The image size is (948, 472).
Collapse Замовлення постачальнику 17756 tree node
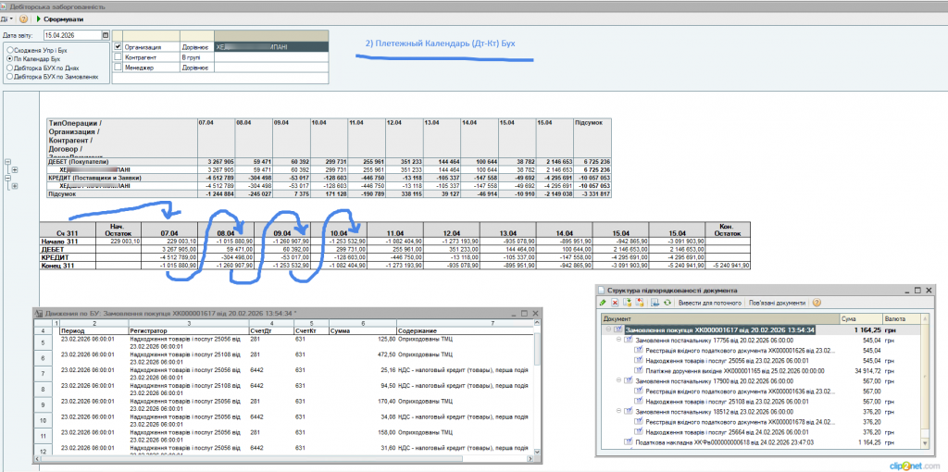(619, 341)
